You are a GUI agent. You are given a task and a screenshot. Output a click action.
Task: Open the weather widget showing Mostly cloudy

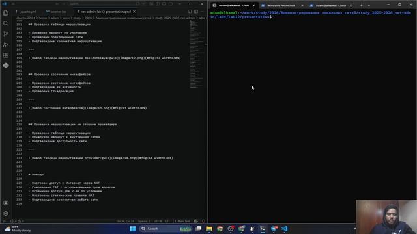click(18, 229)
